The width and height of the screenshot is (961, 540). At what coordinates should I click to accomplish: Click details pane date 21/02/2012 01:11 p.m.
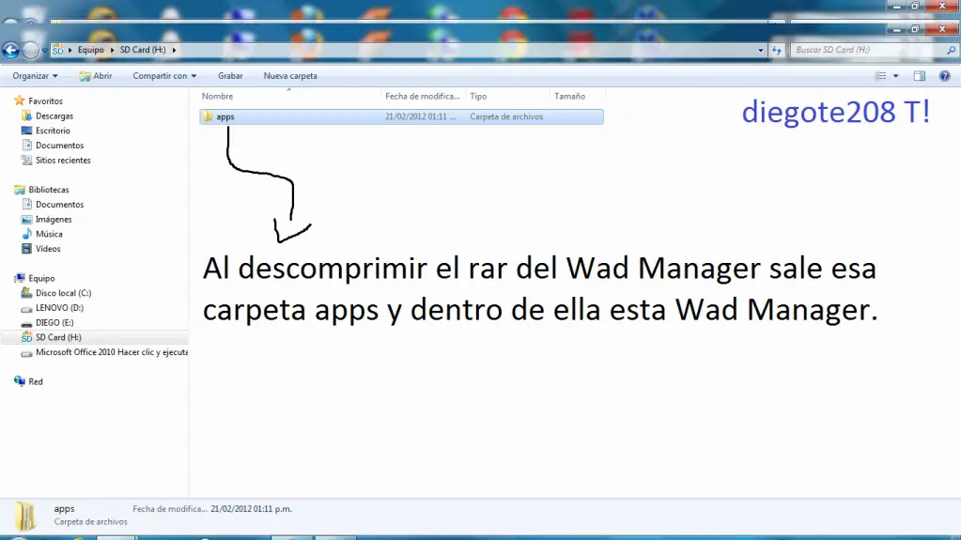point(251,509)
